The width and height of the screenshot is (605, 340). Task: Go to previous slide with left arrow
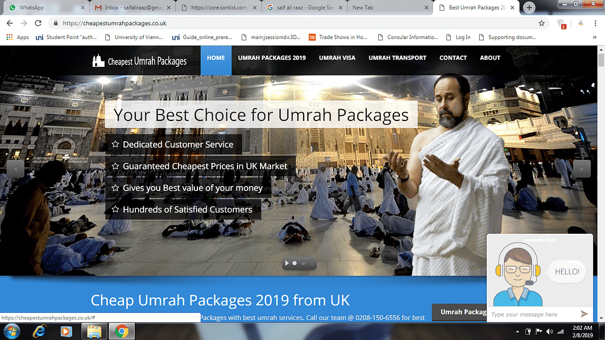(x=15, y=169)
